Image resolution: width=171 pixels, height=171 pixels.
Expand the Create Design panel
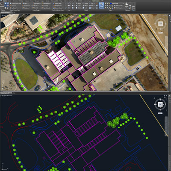click(x=37, y=10)
